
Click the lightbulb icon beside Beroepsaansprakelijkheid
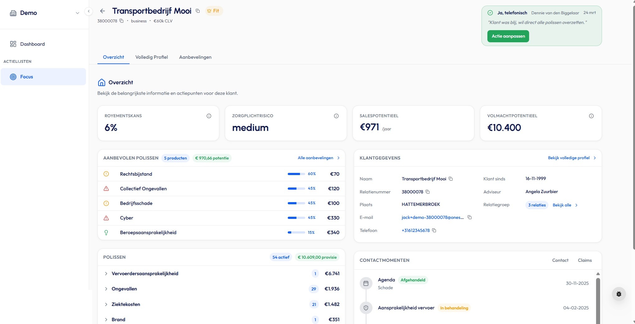pyautogui.click(x=106, y=232)
